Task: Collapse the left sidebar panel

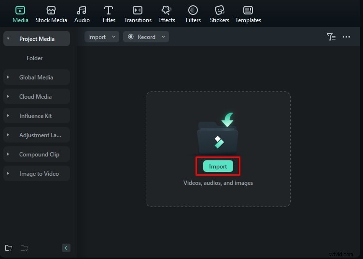Action: coord(66,248)
